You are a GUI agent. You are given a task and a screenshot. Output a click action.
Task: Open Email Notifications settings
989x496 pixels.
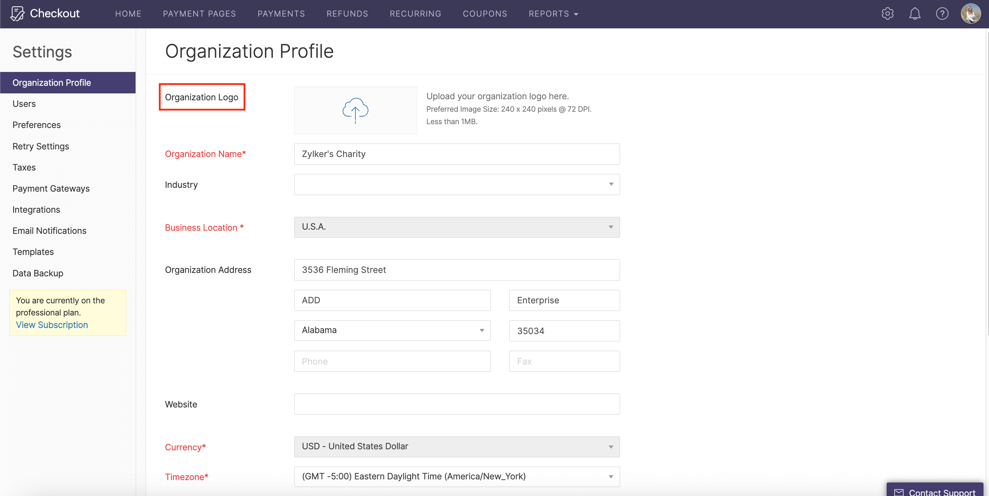49,231
